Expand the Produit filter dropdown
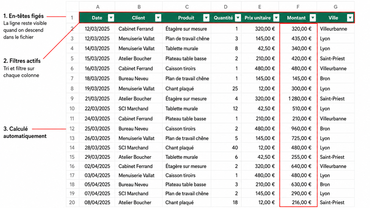370x208 pixels. [x=206, y=18]
